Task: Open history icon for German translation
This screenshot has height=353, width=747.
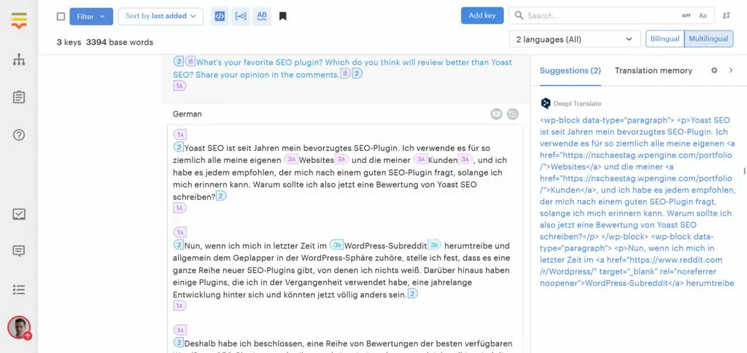Action: click(x=513, y=114)
